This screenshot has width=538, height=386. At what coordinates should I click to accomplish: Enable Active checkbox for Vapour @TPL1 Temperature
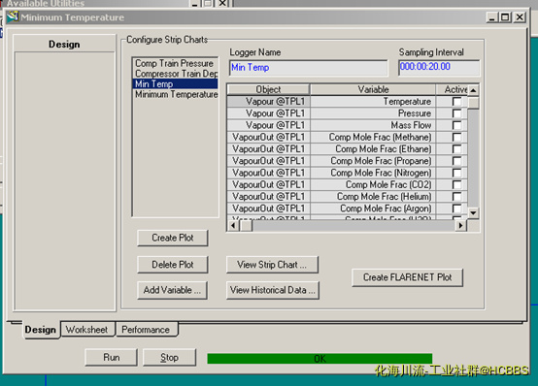456,102
